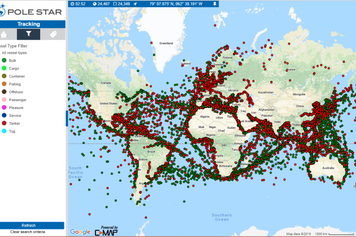
Task: Open the tag icon tab
Action: (53, 34)
